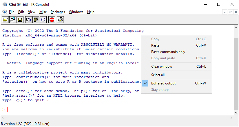Viewport: 239px width, 127px height.
Task: Click the "Type 'license()' or 'licence()'" line
Action: pyautogui.click(x=68, y=54)
